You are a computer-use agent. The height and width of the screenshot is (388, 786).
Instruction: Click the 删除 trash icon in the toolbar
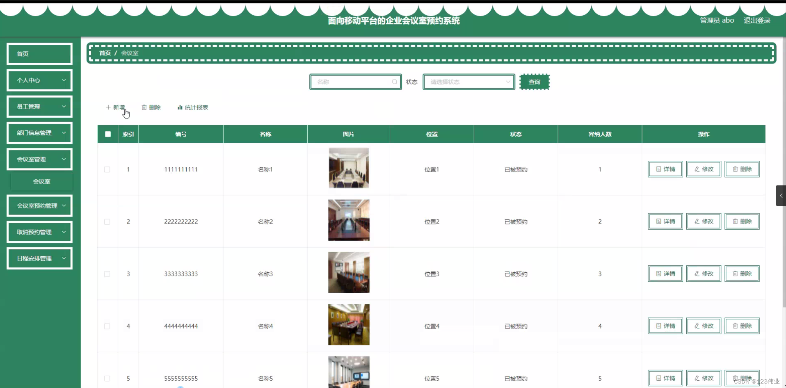point(144,107)
